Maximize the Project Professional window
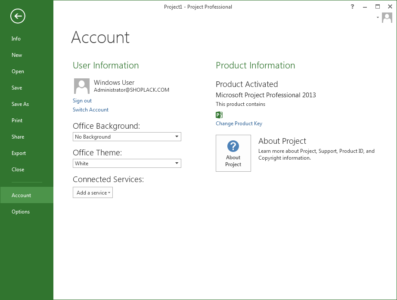Screen dimensions: 397x300 (378, 6)
